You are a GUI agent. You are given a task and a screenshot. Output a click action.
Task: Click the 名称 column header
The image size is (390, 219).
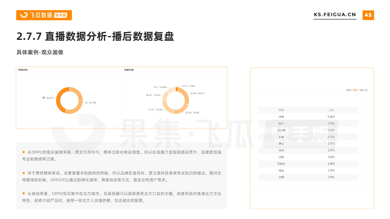point(281,110)
